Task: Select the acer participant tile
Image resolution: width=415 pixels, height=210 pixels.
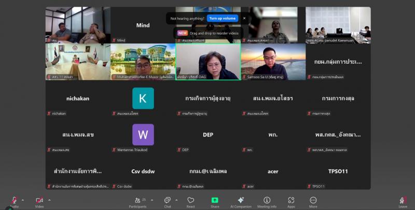Action: [273, 171]
